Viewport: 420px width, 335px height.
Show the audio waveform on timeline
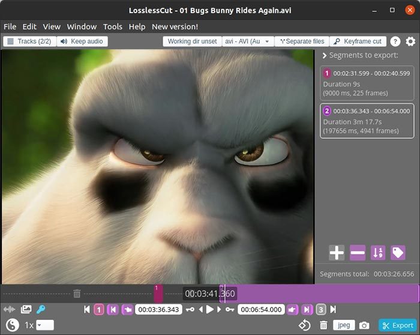point(9,310)
